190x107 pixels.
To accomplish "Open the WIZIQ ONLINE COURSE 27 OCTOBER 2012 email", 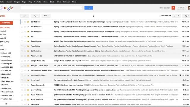I will pos(70,56).
